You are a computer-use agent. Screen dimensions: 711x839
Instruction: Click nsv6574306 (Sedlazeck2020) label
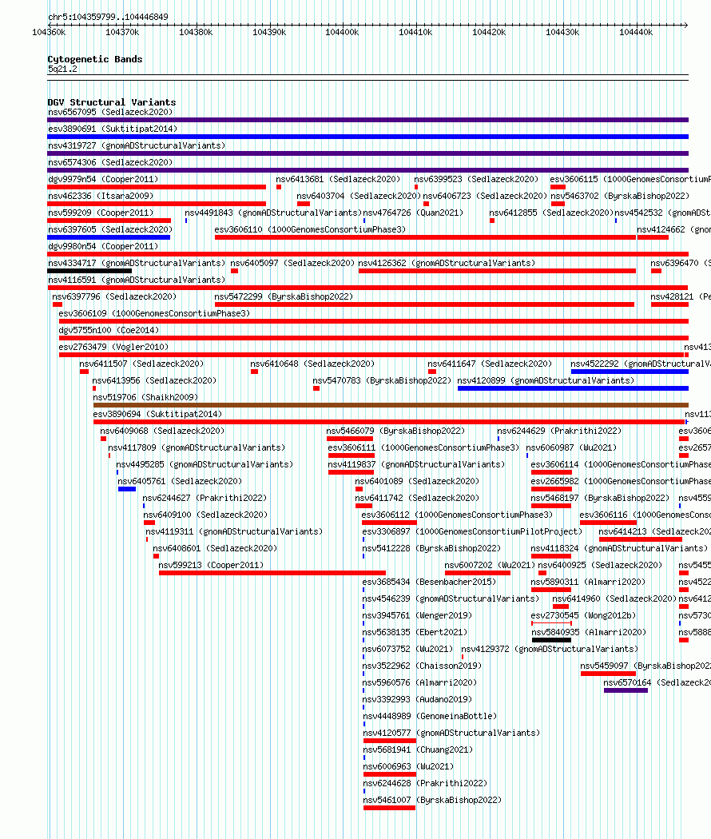pyautogui.click(x=110, y=162)
